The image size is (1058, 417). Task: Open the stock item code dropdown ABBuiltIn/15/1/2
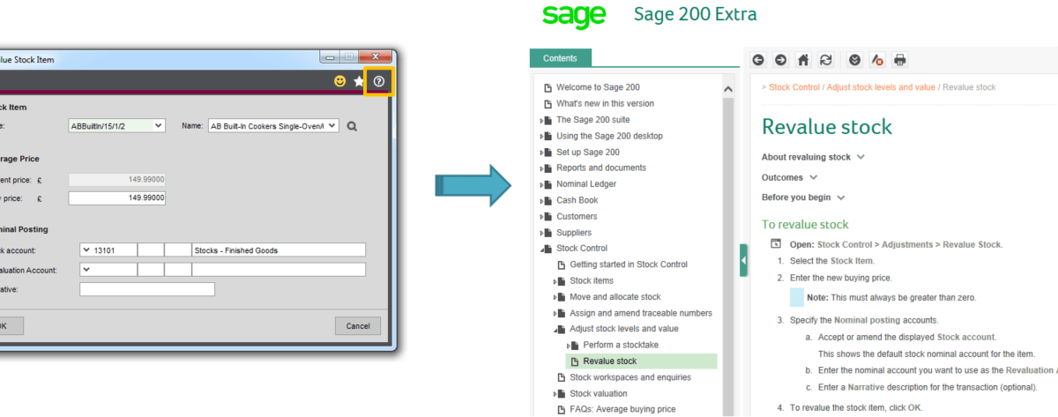(159, 126)
